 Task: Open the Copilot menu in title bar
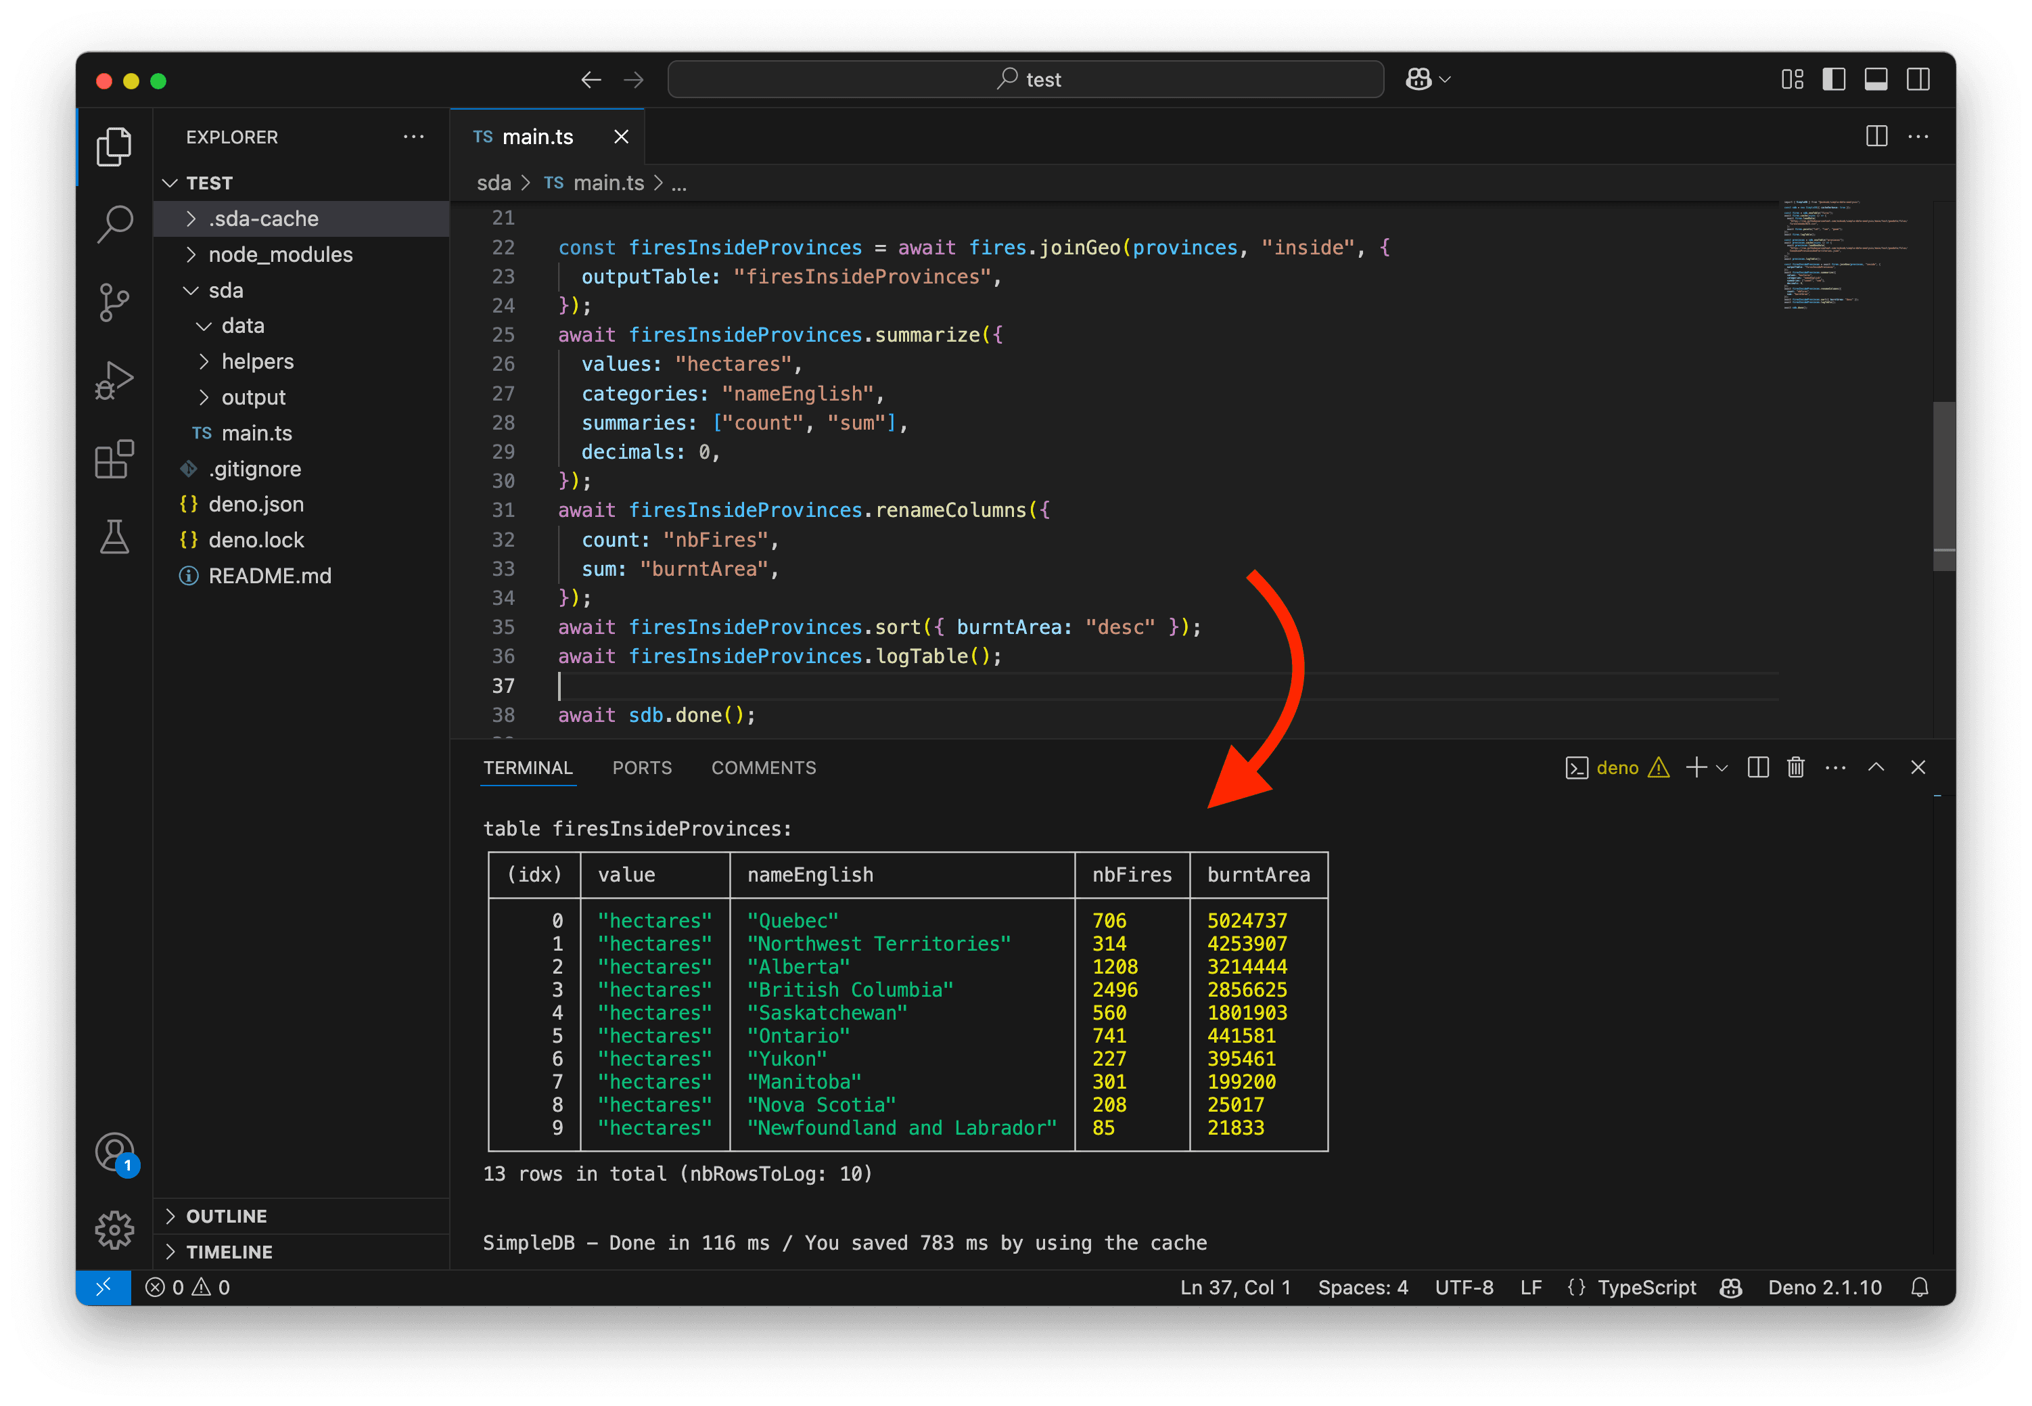coord(1428,79)
